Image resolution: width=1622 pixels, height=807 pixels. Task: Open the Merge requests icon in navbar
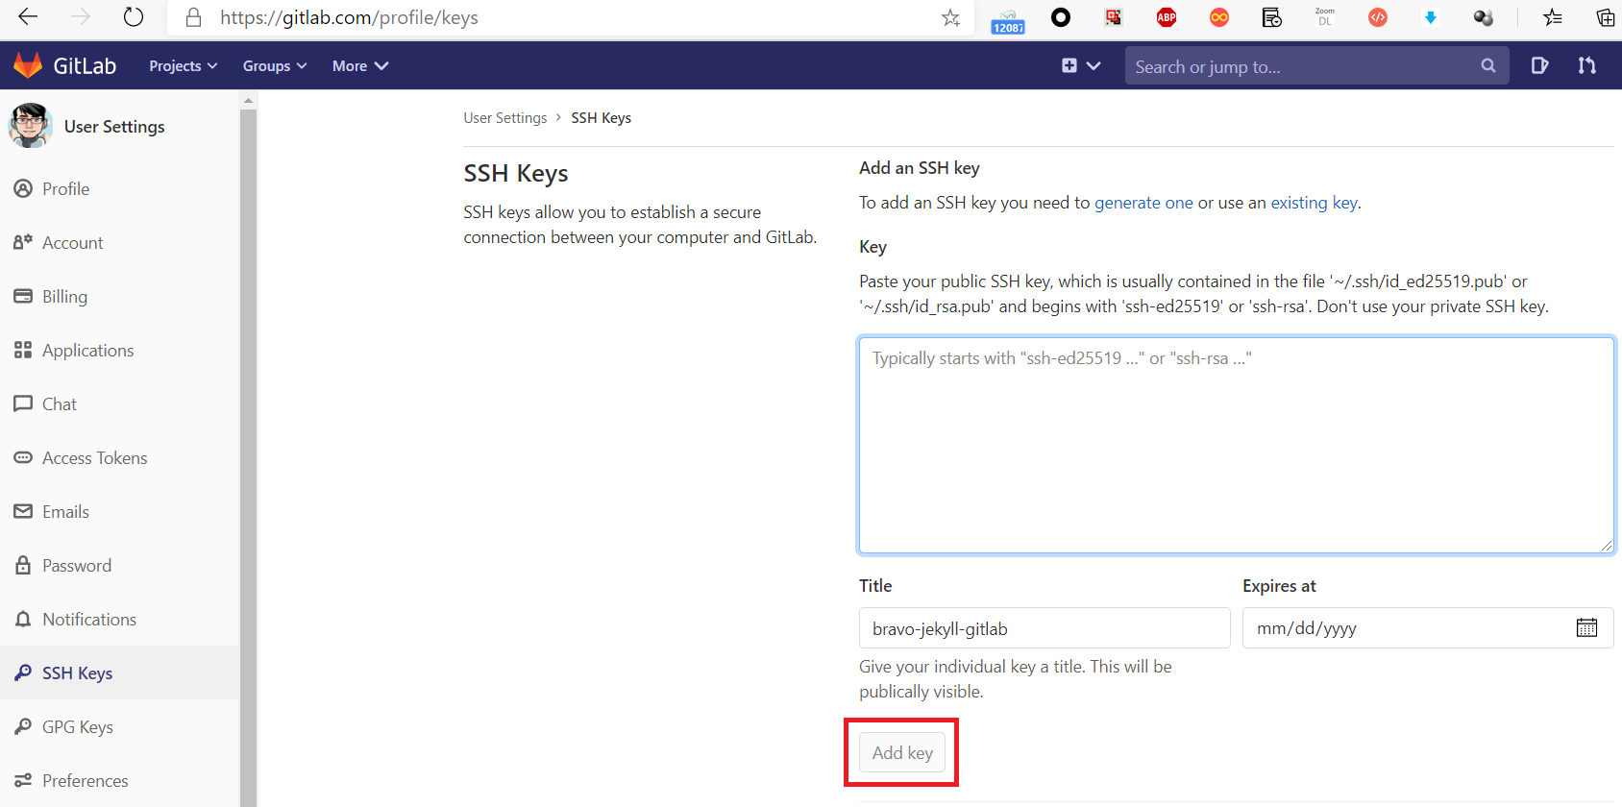point(1586,65)
